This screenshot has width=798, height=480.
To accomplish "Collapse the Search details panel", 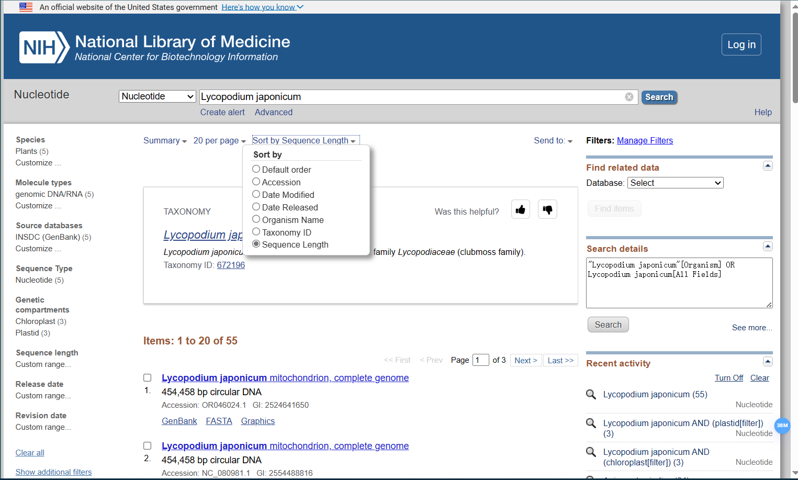I will [768, 247].
